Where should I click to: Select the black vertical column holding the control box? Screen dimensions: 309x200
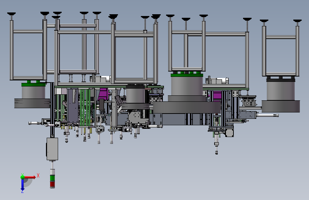52,110
